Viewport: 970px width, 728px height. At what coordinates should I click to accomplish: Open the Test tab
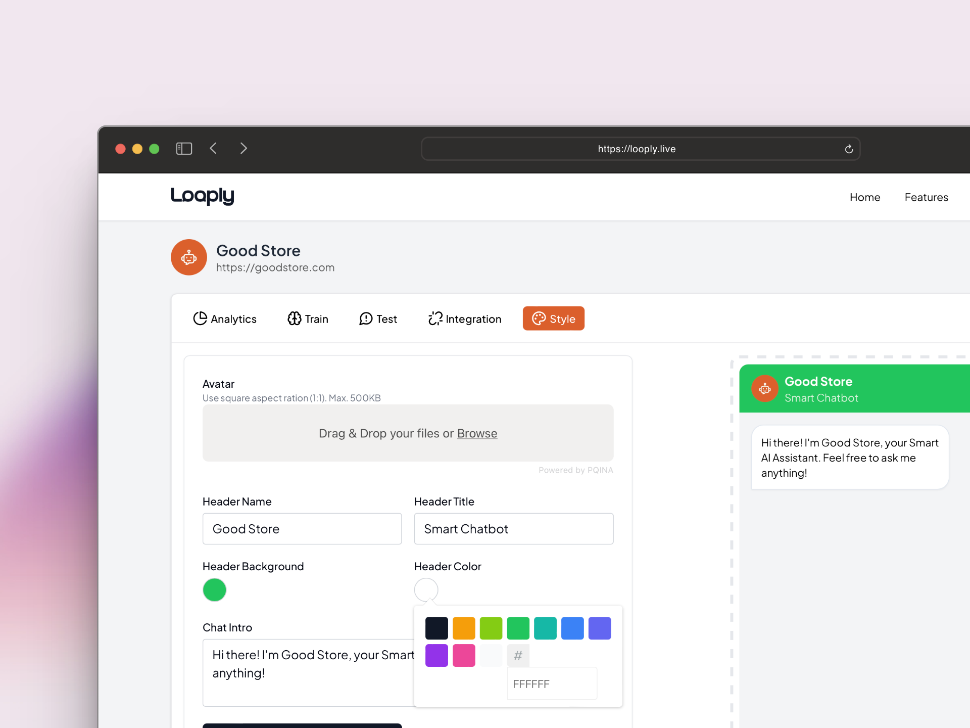tap(378, 319)
